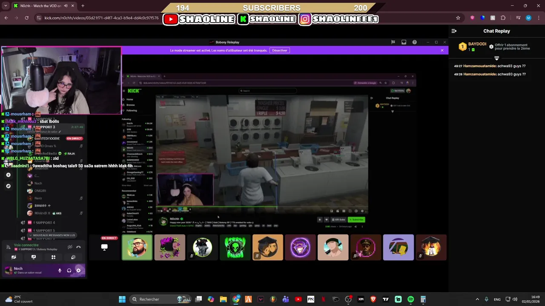
Task: Open the Discord threads icon in title bar
Action: click(393, 42)
